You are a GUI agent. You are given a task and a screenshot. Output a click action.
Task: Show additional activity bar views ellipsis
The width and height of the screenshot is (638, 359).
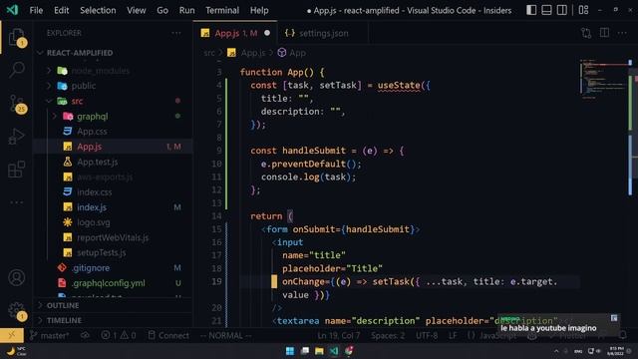[17, 202]
